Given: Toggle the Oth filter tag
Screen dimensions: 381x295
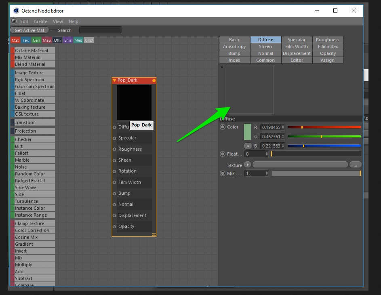Looking at the screenshot, I should (x=57, y=40).
